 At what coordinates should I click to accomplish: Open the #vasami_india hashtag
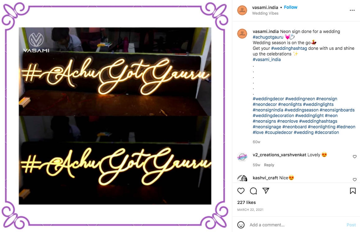click(266, 59)
